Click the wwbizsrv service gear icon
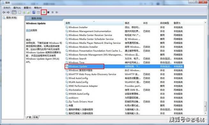The width and height of the screenshot is (209, 125). (x=67, y=97)
